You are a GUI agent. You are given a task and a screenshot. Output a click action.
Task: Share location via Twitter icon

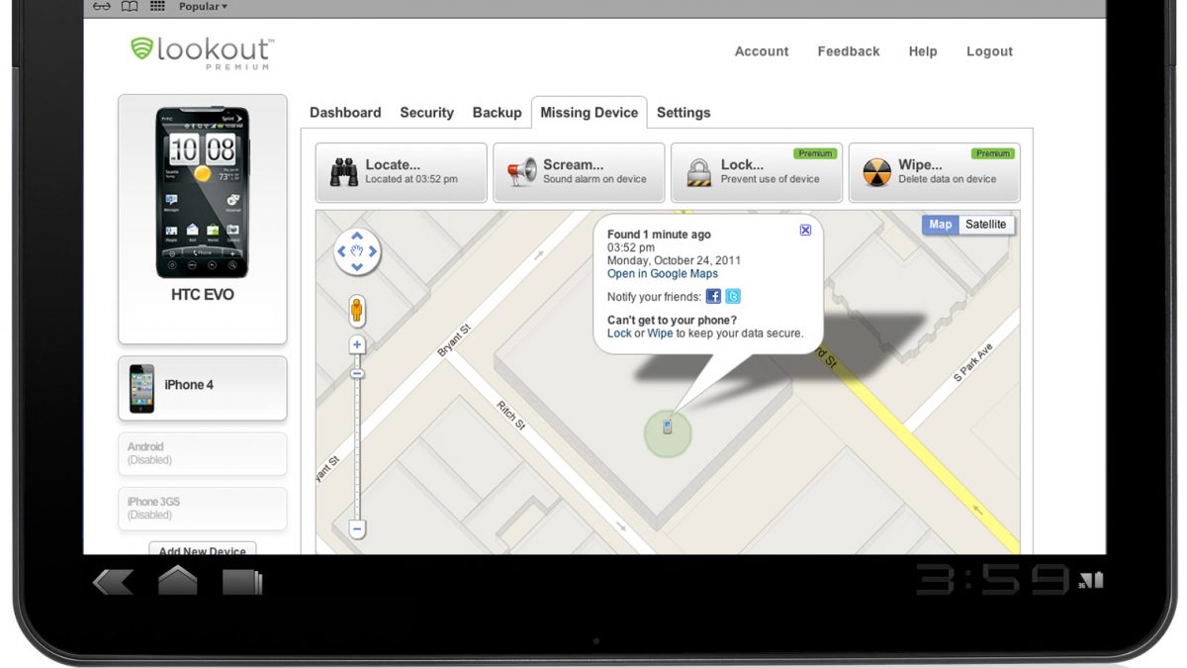coord(733,296)
